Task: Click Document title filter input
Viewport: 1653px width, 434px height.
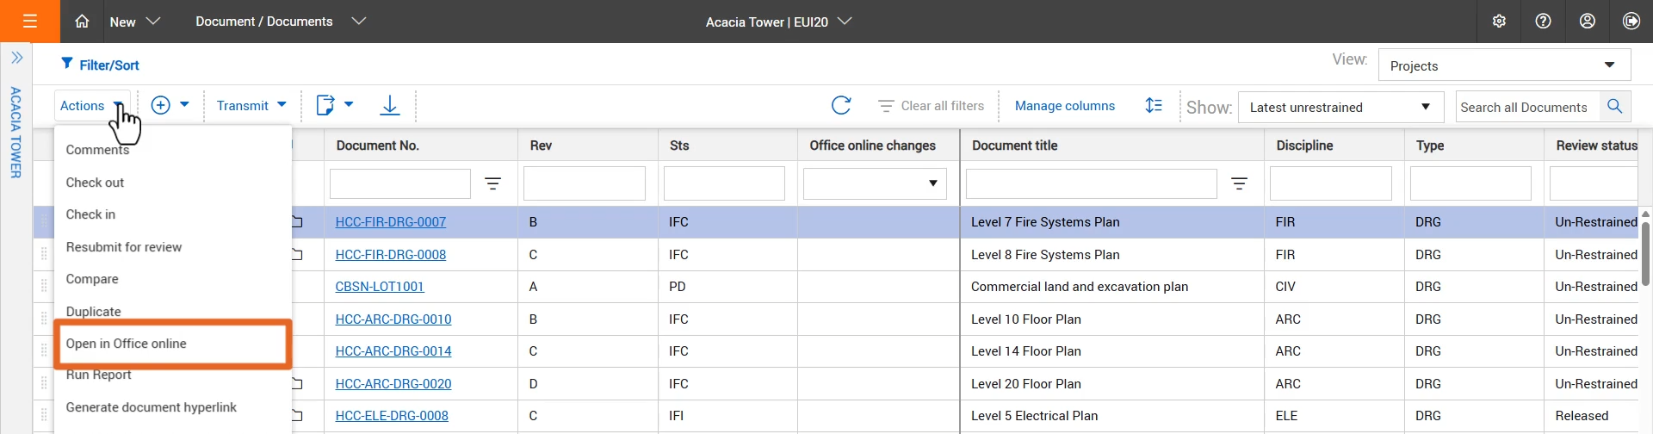Action: point(1092,183)
